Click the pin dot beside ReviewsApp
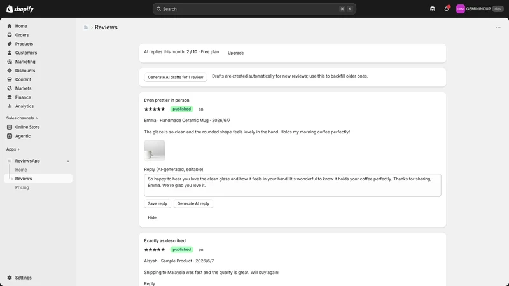Viewport: 509px width, 286px height. pyautogui.click(x=68, y=161)
